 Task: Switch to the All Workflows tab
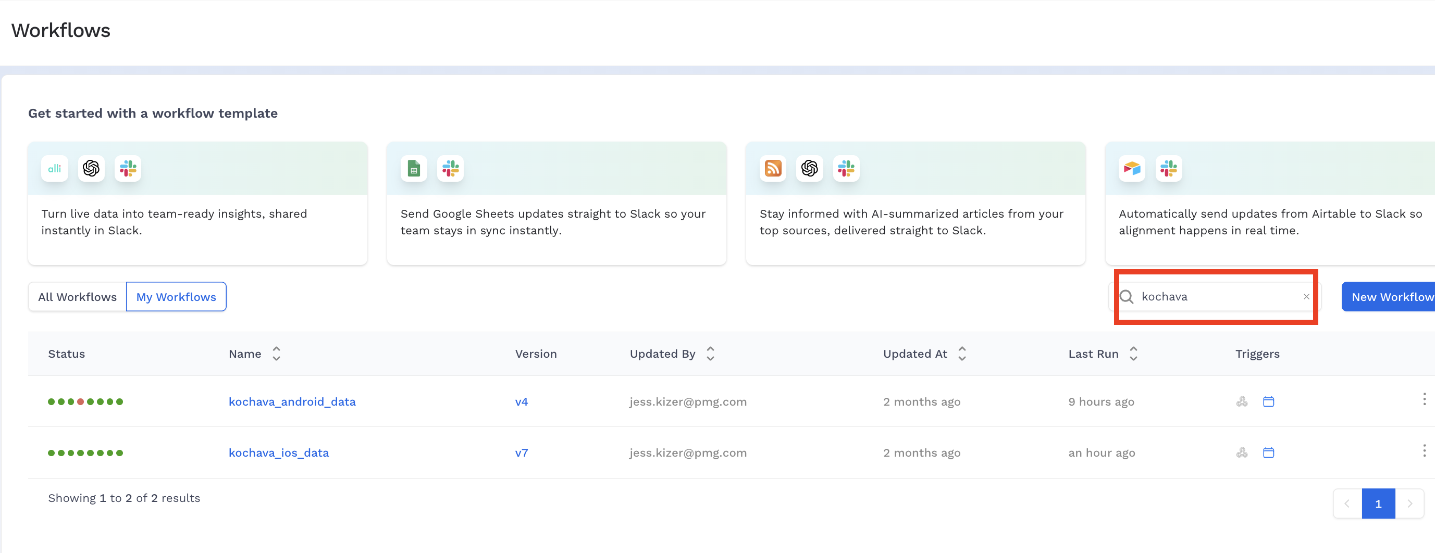pos(78,297)
